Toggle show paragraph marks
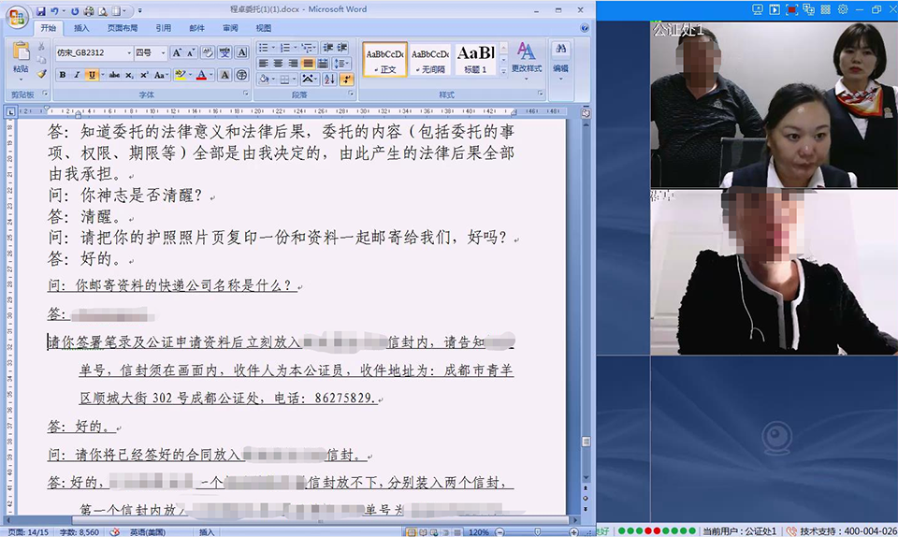Screen dimensions: 898x537 point(347,79)
